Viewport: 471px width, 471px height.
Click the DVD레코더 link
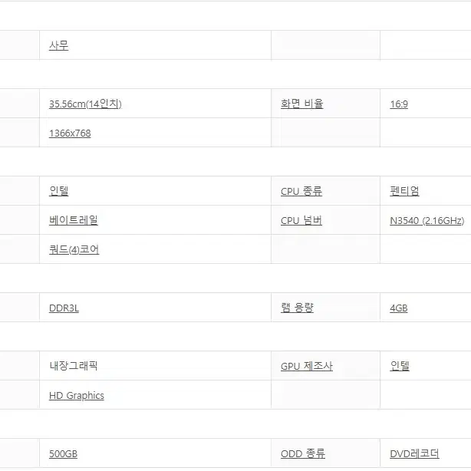click(x=414, y=453)
